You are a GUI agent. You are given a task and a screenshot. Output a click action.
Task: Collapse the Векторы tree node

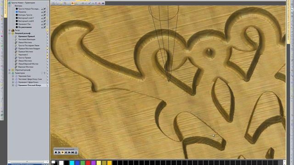[x=9, y=6]
